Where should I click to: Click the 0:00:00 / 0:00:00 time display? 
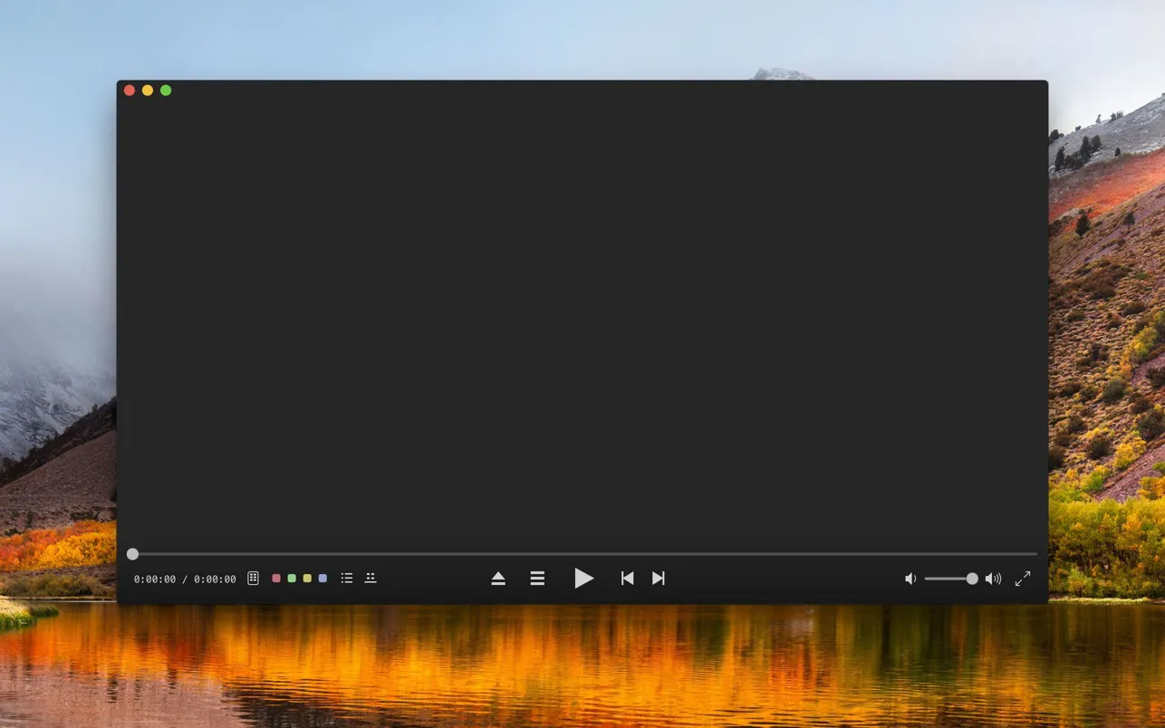pyautogui.click(x=185, y=580)
